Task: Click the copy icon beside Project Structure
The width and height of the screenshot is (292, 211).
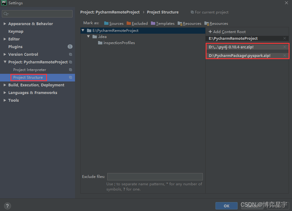Action: click(x=70, y=77)
